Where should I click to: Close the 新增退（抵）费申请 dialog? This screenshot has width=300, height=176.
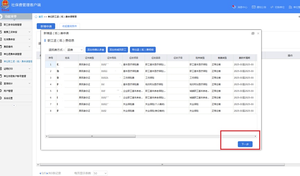click(x=258, y=33)
